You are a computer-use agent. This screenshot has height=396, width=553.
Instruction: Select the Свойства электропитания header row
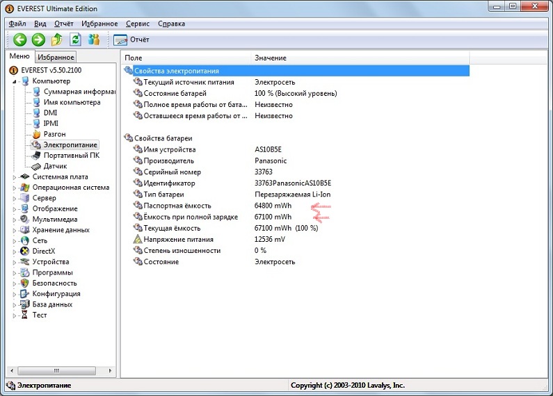point(296,71)
